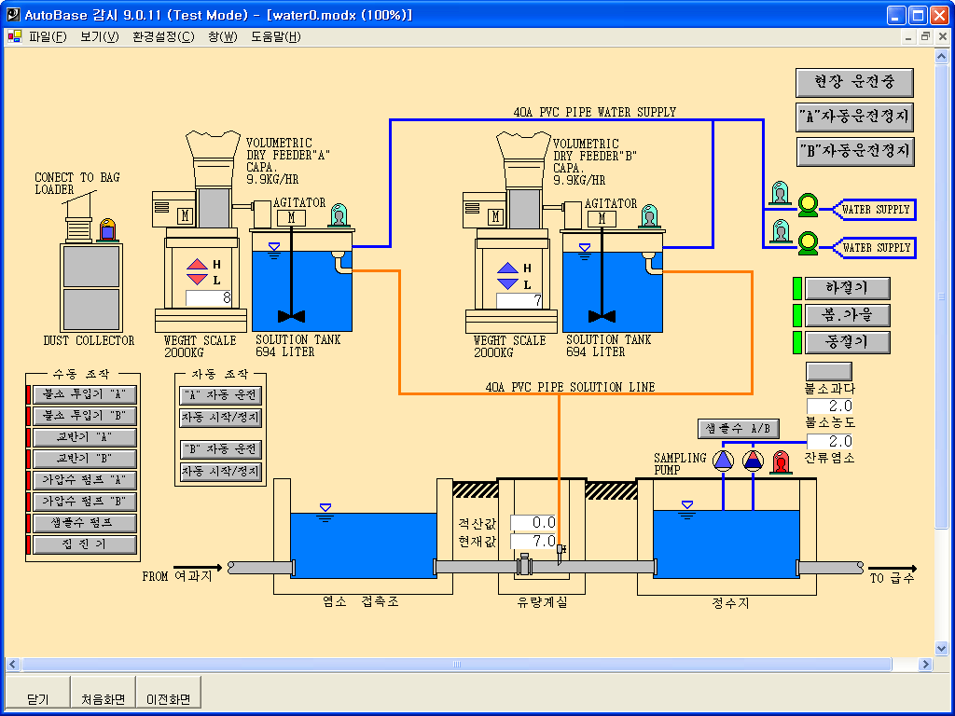955x716 pixels.
Task: Click the flow meter valve in 유량계실
Action: pos(525,566)
